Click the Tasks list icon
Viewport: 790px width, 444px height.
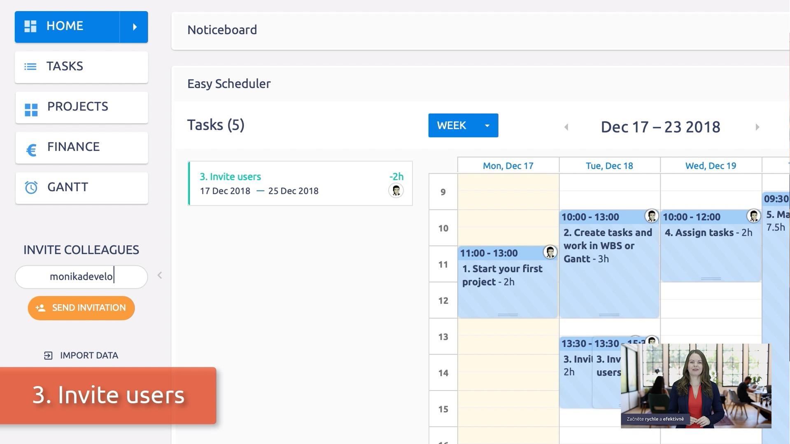tap(30, 67)
